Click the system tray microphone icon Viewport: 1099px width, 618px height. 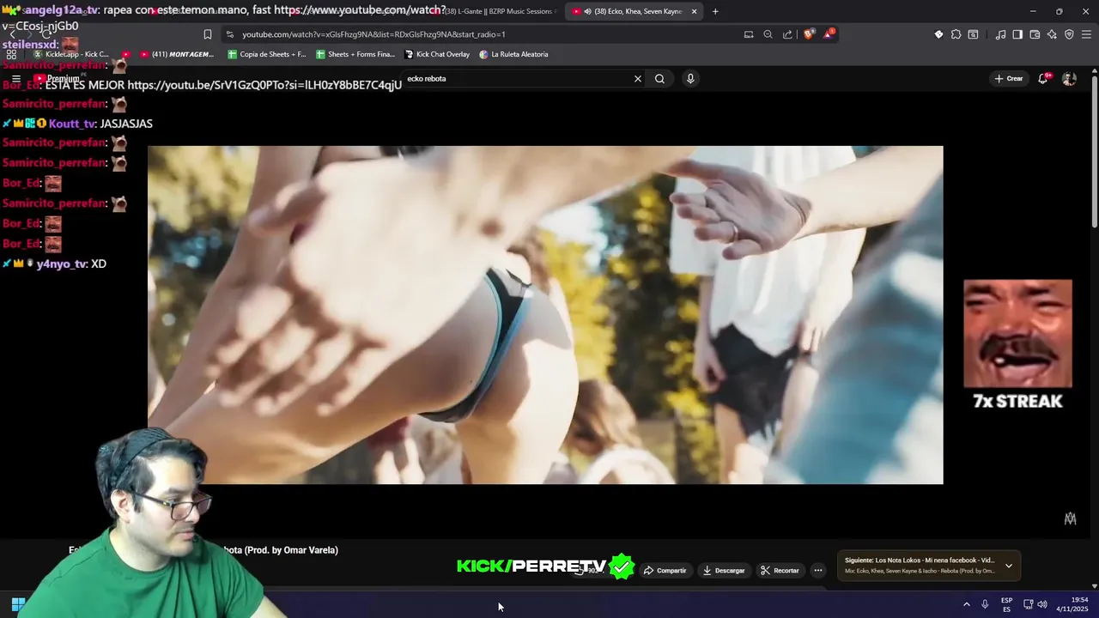click(x=985, y=604)
